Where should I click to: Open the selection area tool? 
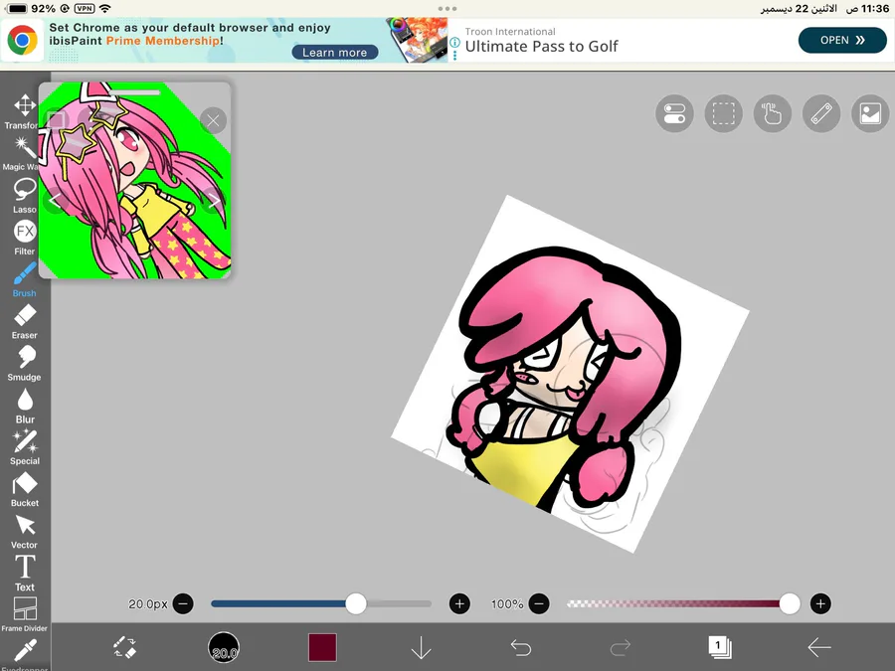click(723, 113)
